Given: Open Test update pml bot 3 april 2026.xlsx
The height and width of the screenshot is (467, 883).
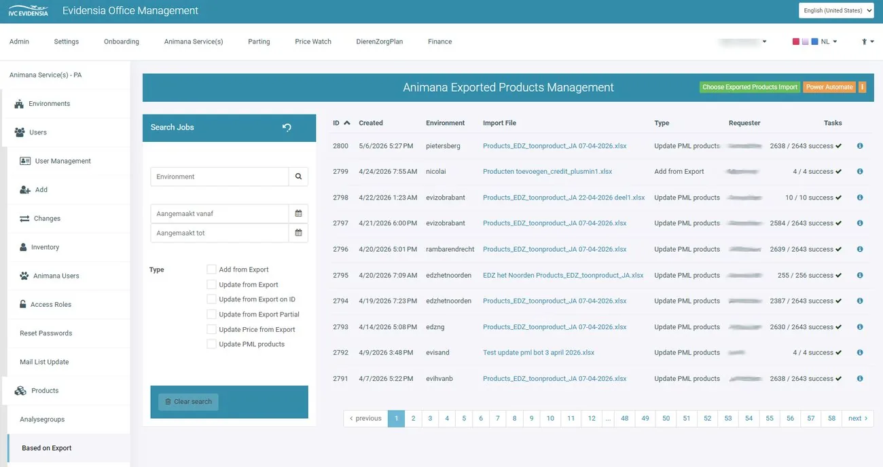Looking at the screenshot, I should (x=539, y=352).
